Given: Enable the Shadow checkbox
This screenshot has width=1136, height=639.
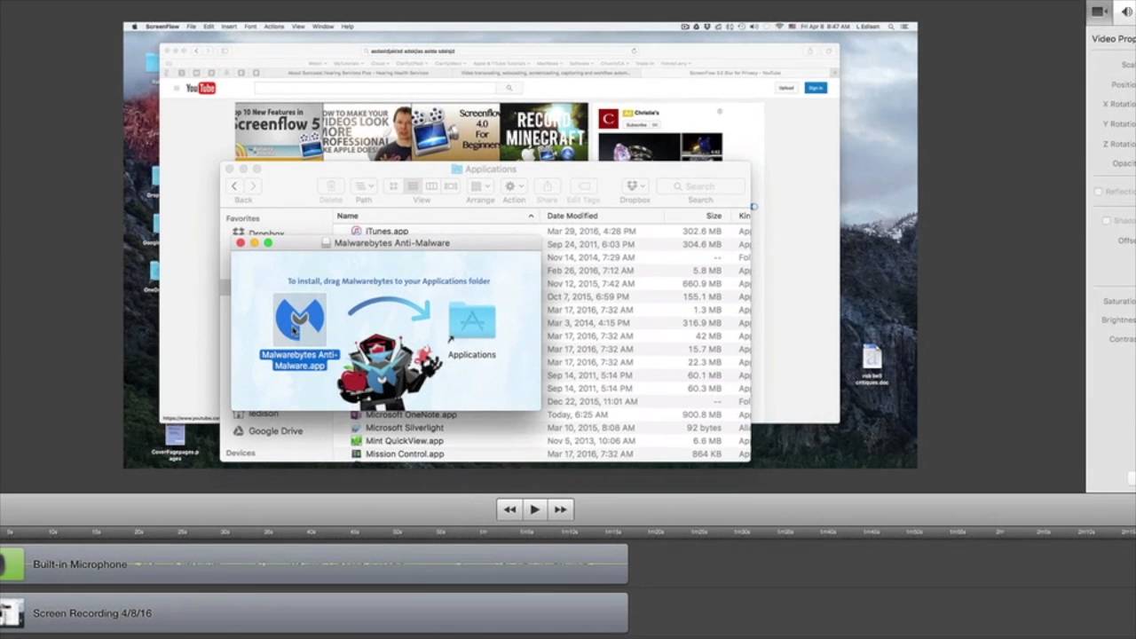Looking at the screenshot, I should click(1106, 221).
